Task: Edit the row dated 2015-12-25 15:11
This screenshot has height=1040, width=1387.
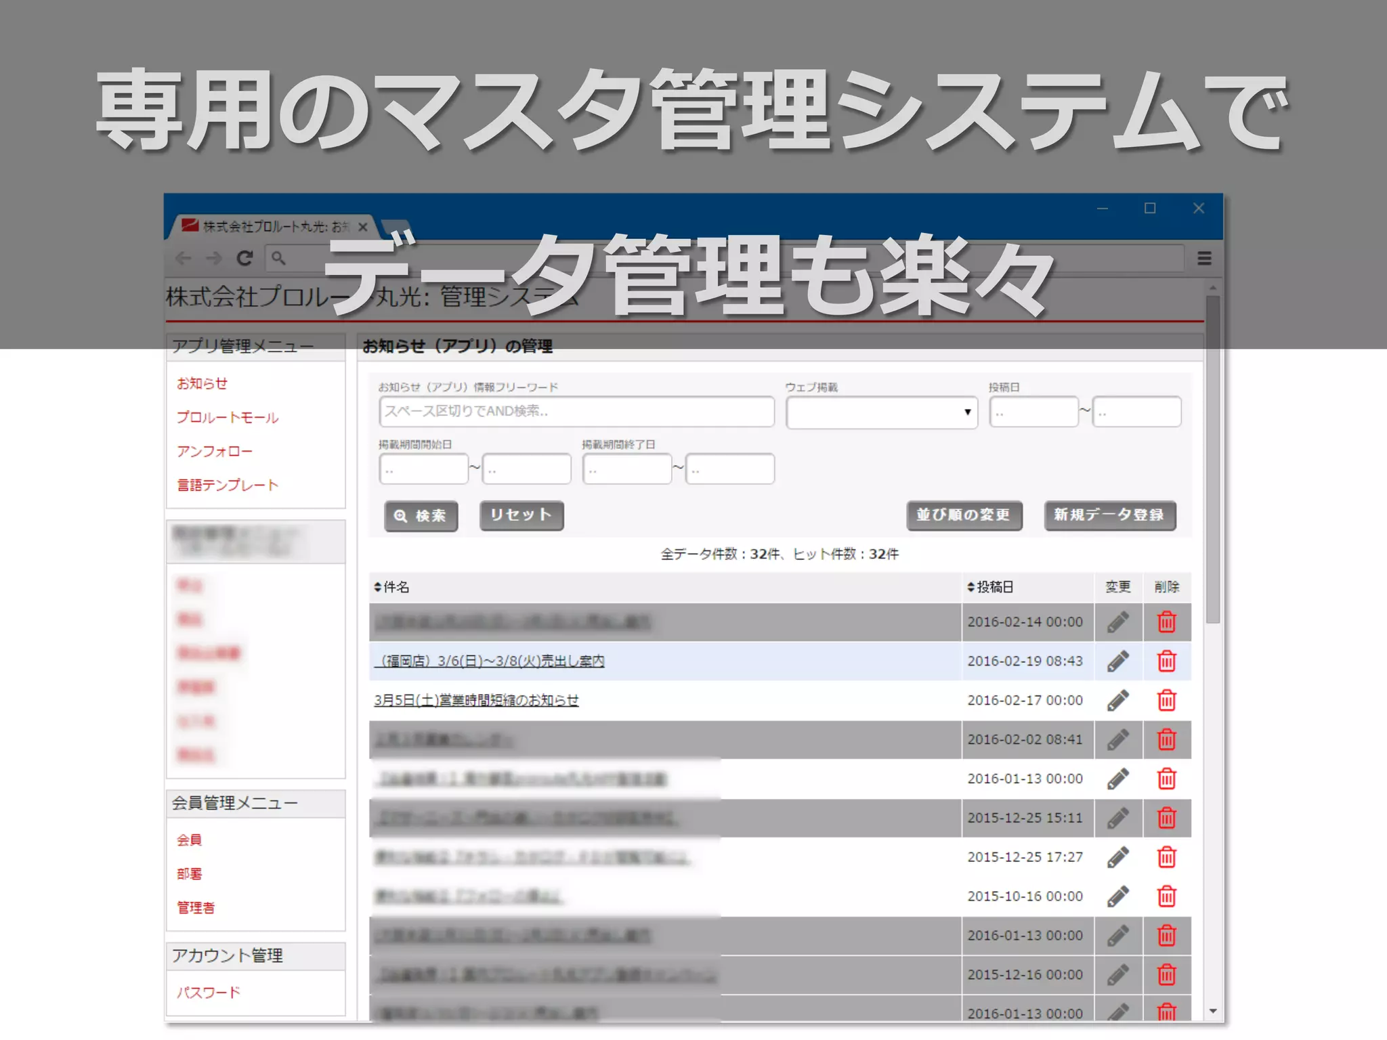Action: 1118,818
